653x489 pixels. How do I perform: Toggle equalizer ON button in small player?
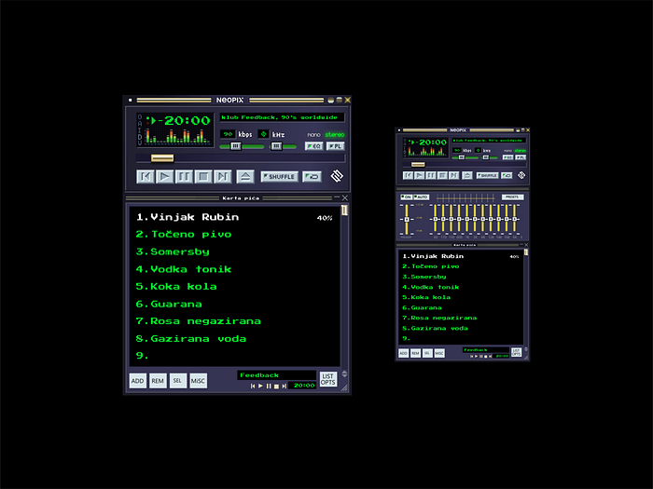(406, 197)
